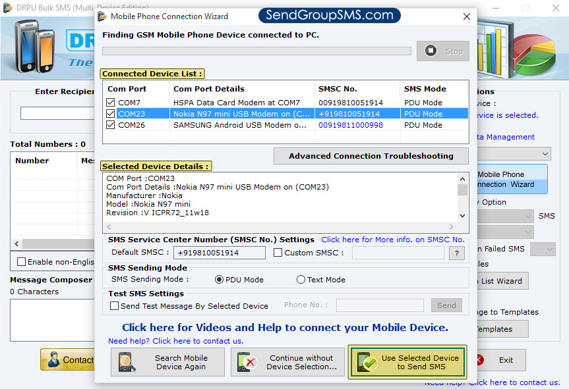Expand the dropdown beside Failed SMS
569x389 pixels.
pyautogui.click(x=542, y=249)
